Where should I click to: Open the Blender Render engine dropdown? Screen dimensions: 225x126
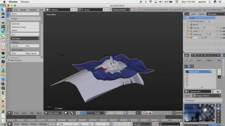121,10
